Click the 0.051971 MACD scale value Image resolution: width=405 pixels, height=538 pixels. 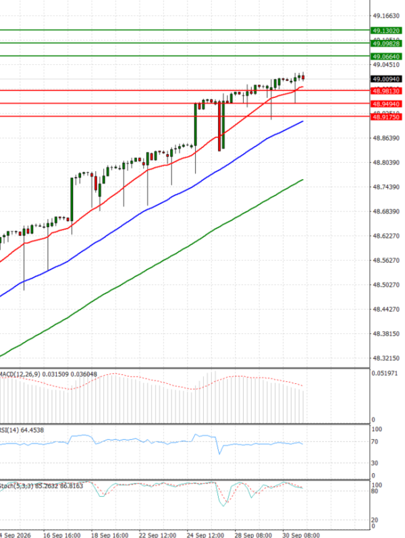(385, 373)
